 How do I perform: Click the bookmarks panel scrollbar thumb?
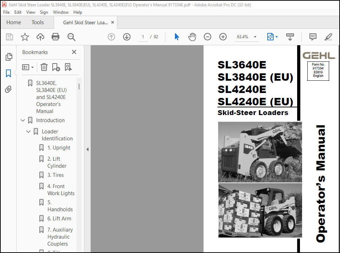point(79,86)
